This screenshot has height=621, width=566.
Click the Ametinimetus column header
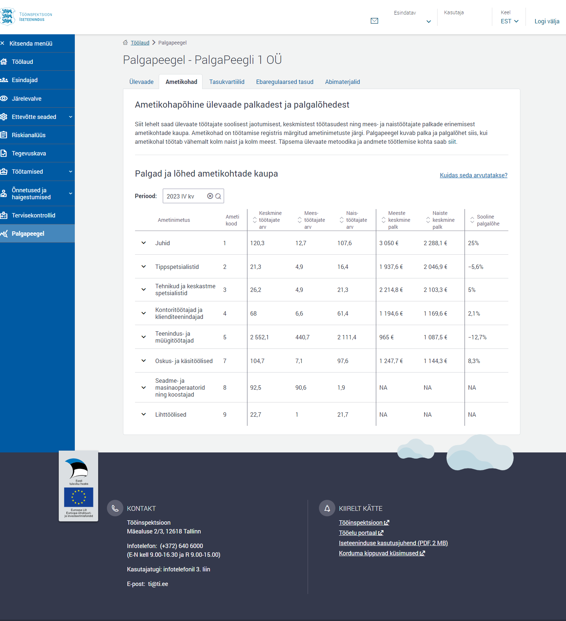click(x=174, y=220)
